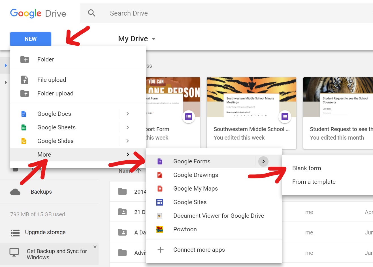
Task: Click the blue Google Docs icon
Action: [24, 114]
